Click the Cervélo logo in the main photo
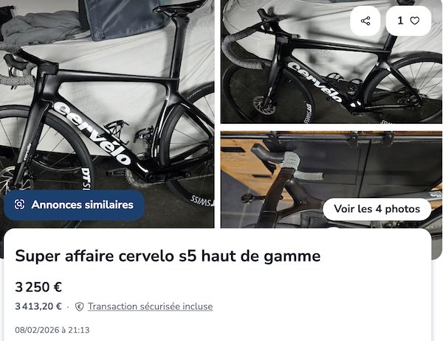The height and width of the screenshot is (341, 443). pyautogui.click(x=92, y=133)
